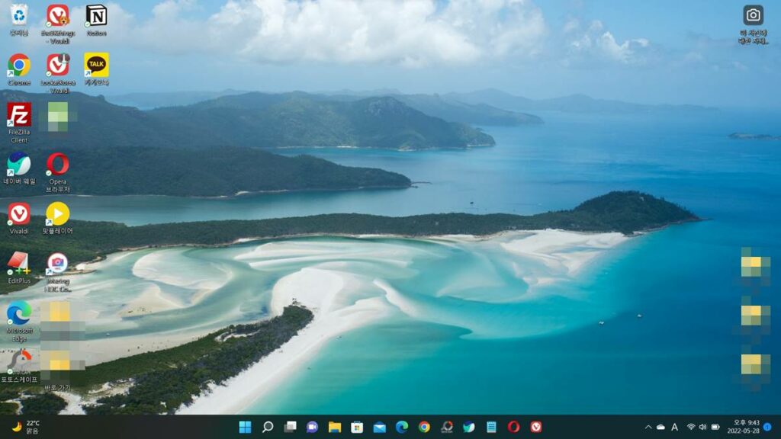Open Chrome desktop shortcut

pyautogui.click(x=19, y=66)
